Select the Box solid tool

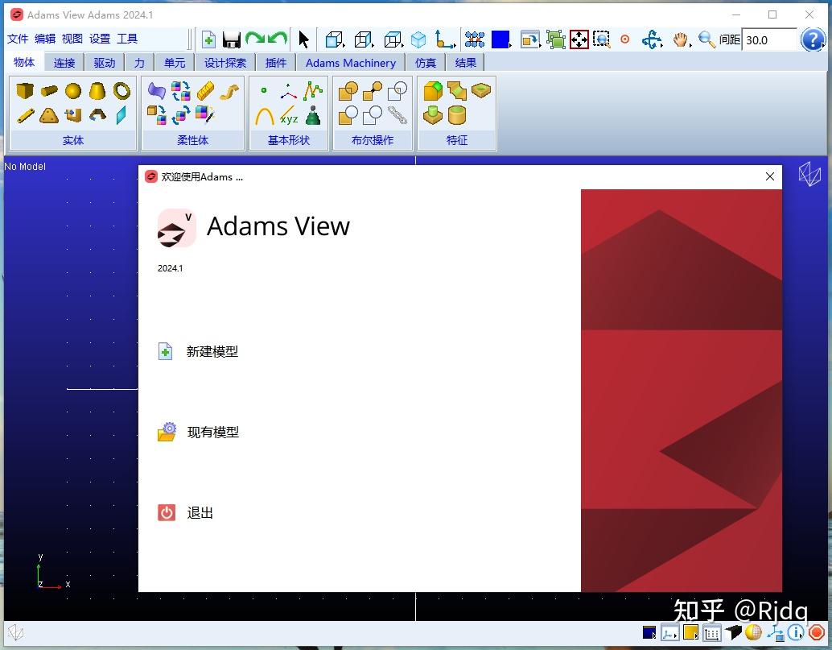pyautogui.click(x=24, y=92)
